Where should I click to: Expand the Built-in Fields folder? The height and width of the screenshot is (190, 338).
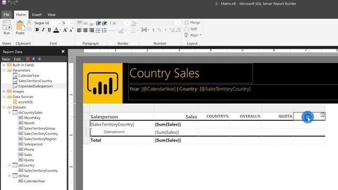4,65
